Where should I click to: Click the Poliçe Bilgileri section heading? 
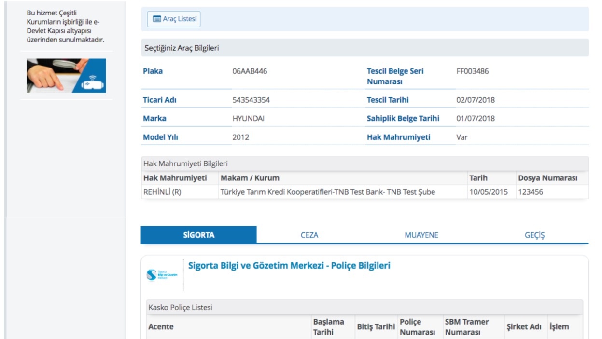click(x=289, y=266)
